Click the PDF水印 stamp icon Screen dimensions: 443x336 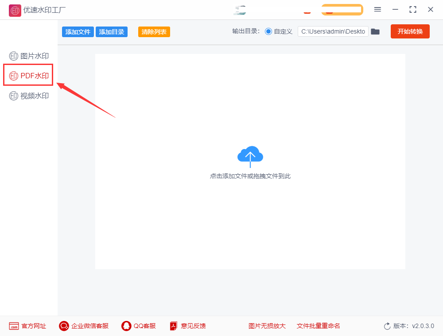pos(14,76)
